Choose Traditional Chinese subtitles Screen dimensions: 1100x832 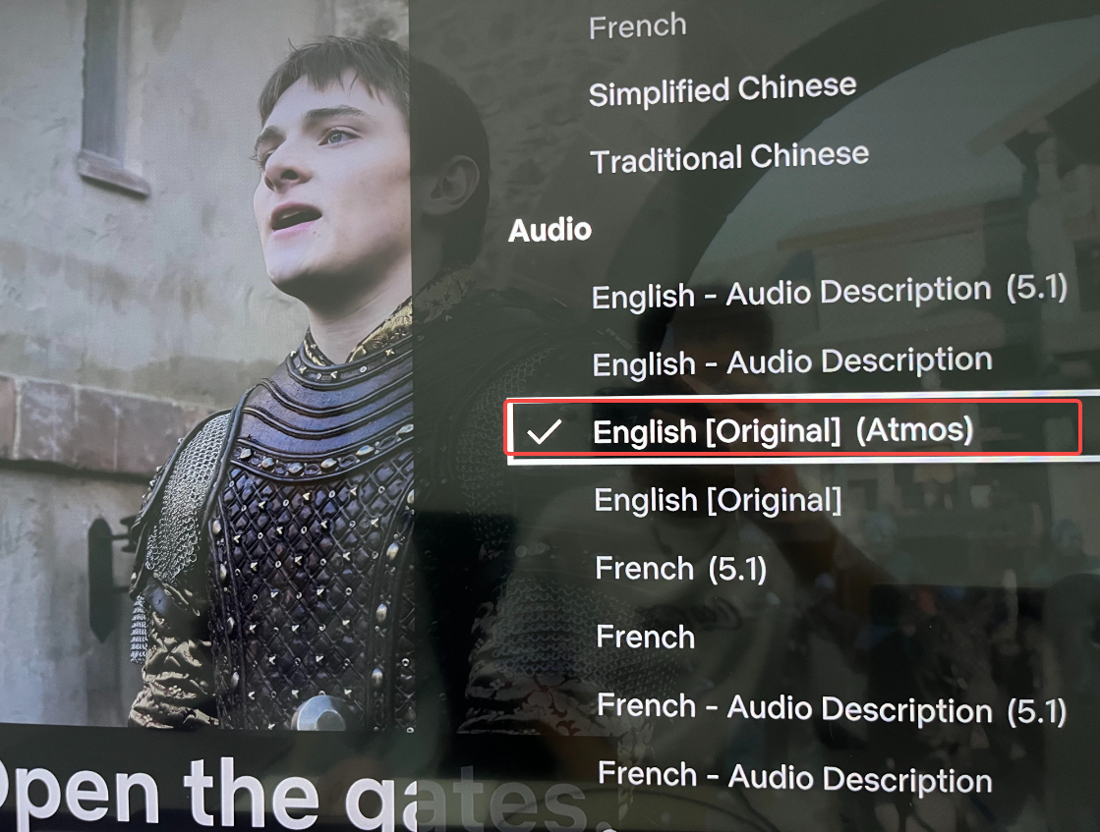coord(729,157)
